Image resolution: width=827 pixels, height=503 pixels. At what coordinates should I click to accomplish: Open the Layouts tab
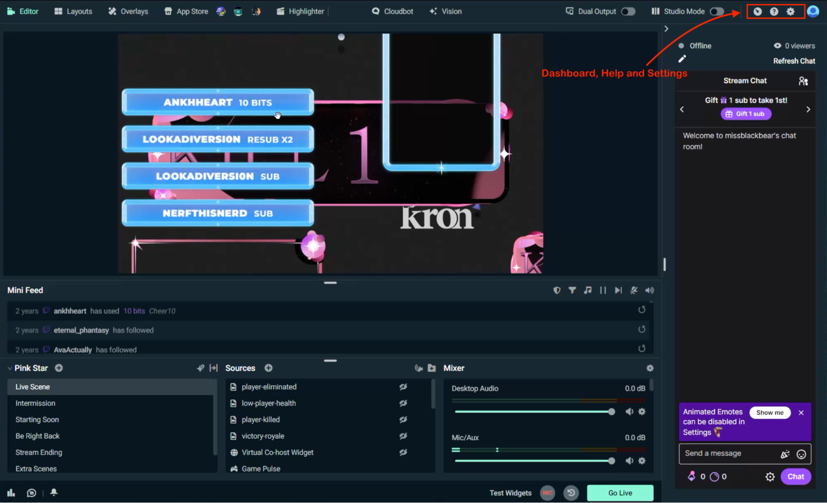click(73, 12)
